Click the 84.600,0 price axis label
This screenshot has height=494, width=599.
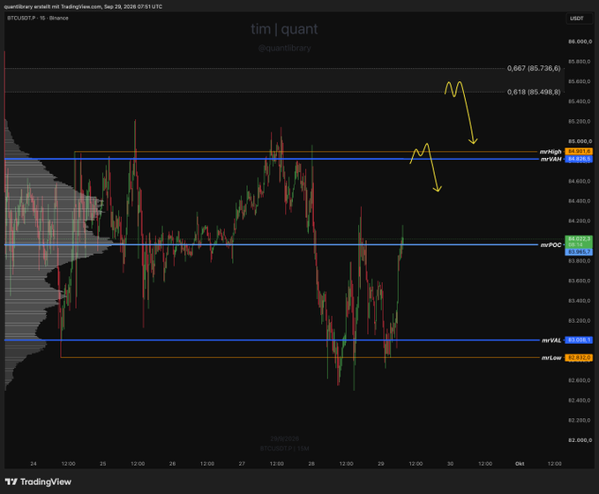(580, 181)
